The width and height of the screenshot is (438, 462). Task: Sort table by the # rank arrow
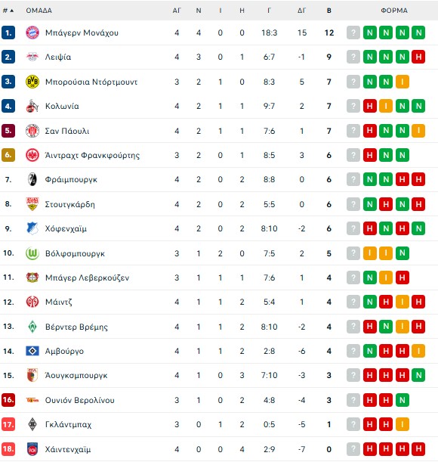point(8,11)
